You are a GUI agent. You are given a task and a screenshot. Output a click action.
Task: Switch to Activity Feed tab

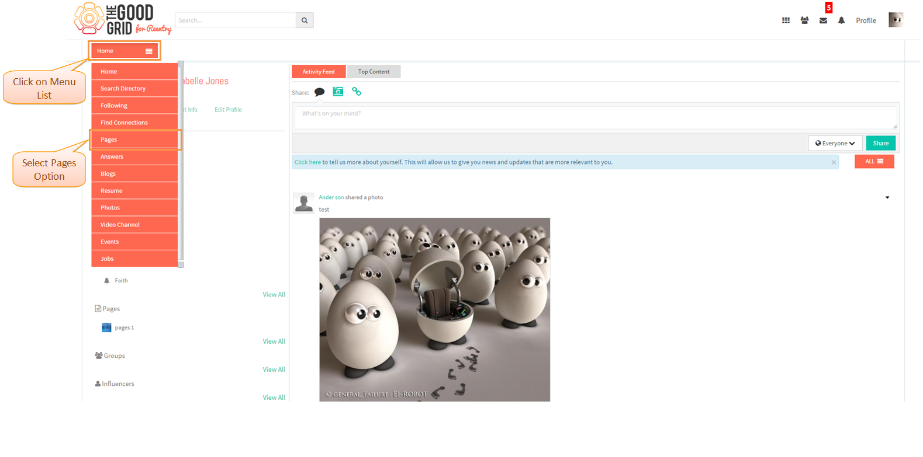(319, 71)
